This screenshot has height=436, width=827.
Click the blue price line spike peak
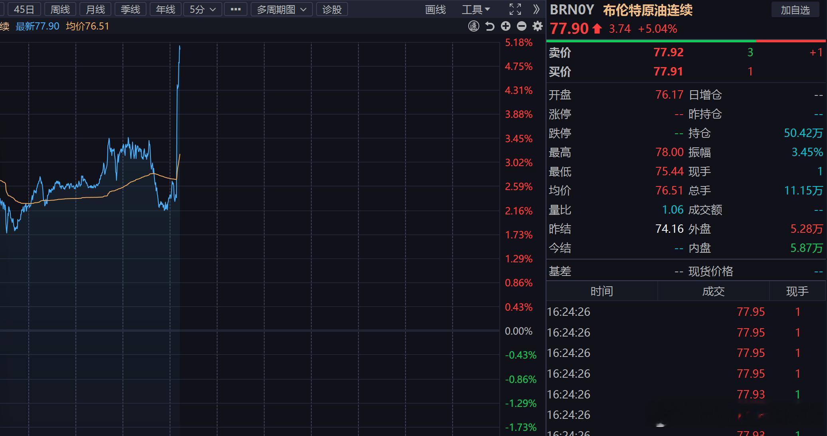click(180, 47)
